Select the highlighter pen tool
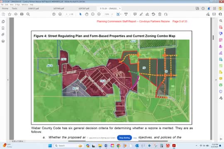This screenshot has width=224, height=149. coord(141,14)
